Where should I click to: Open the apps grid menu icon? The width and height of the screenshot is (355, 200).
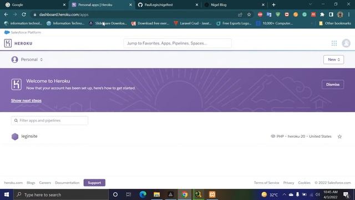pyautogui.click(x=334, y=43)
